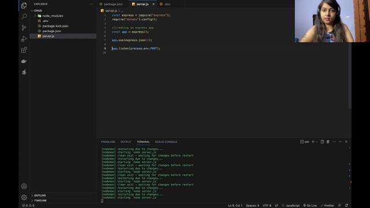Image resolution: width=370 pixels, height=208 pixels.
Task: Select the TERMINAL panel tab
Action: tap(143, 142)
